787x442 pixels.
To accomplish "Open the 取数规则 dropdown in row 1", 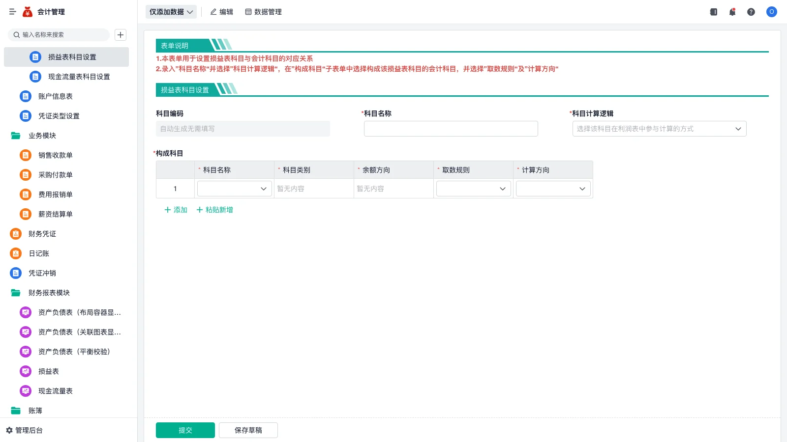I will pyautogui.click(x=474, y=189).
